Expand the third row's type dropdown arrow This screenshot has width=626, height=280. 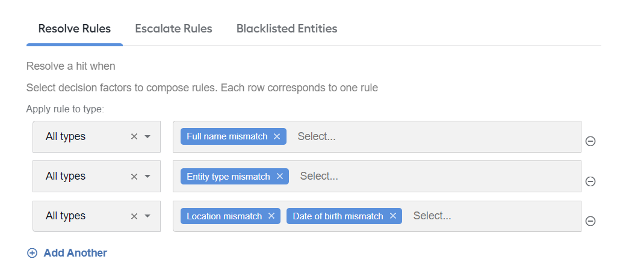[x=147, y=216]
